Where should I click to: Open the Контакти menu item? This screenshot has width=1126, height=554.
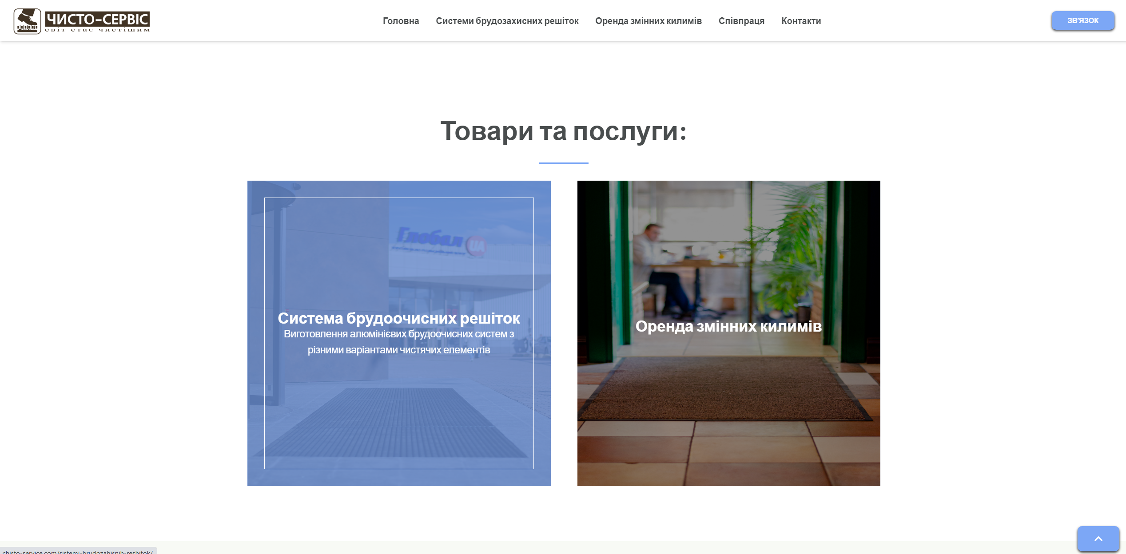click(x=801, y=21)
